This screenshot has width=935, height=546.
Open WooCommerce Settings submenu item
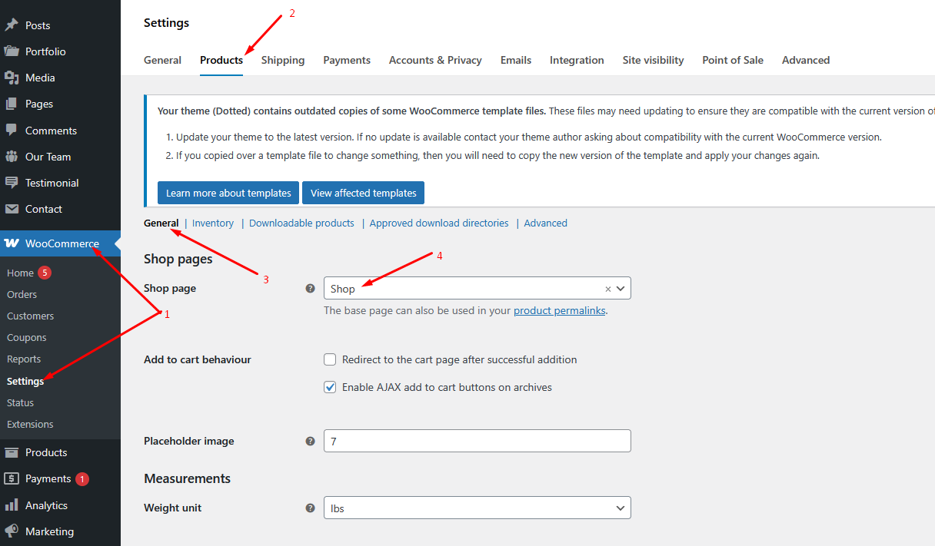25,381
